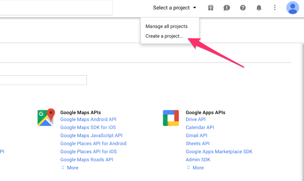Viewport: 304px width, 181px height.
Task: Open the Calendar API link
Action: point(200,127)
